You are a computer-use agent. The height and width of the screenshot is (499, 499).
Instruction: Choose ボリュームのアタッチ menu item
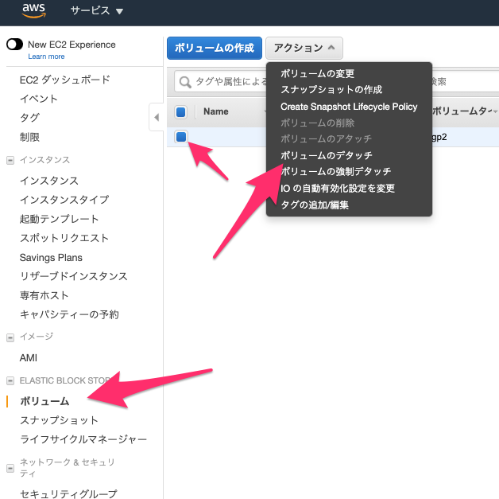[x=326, y=139]
